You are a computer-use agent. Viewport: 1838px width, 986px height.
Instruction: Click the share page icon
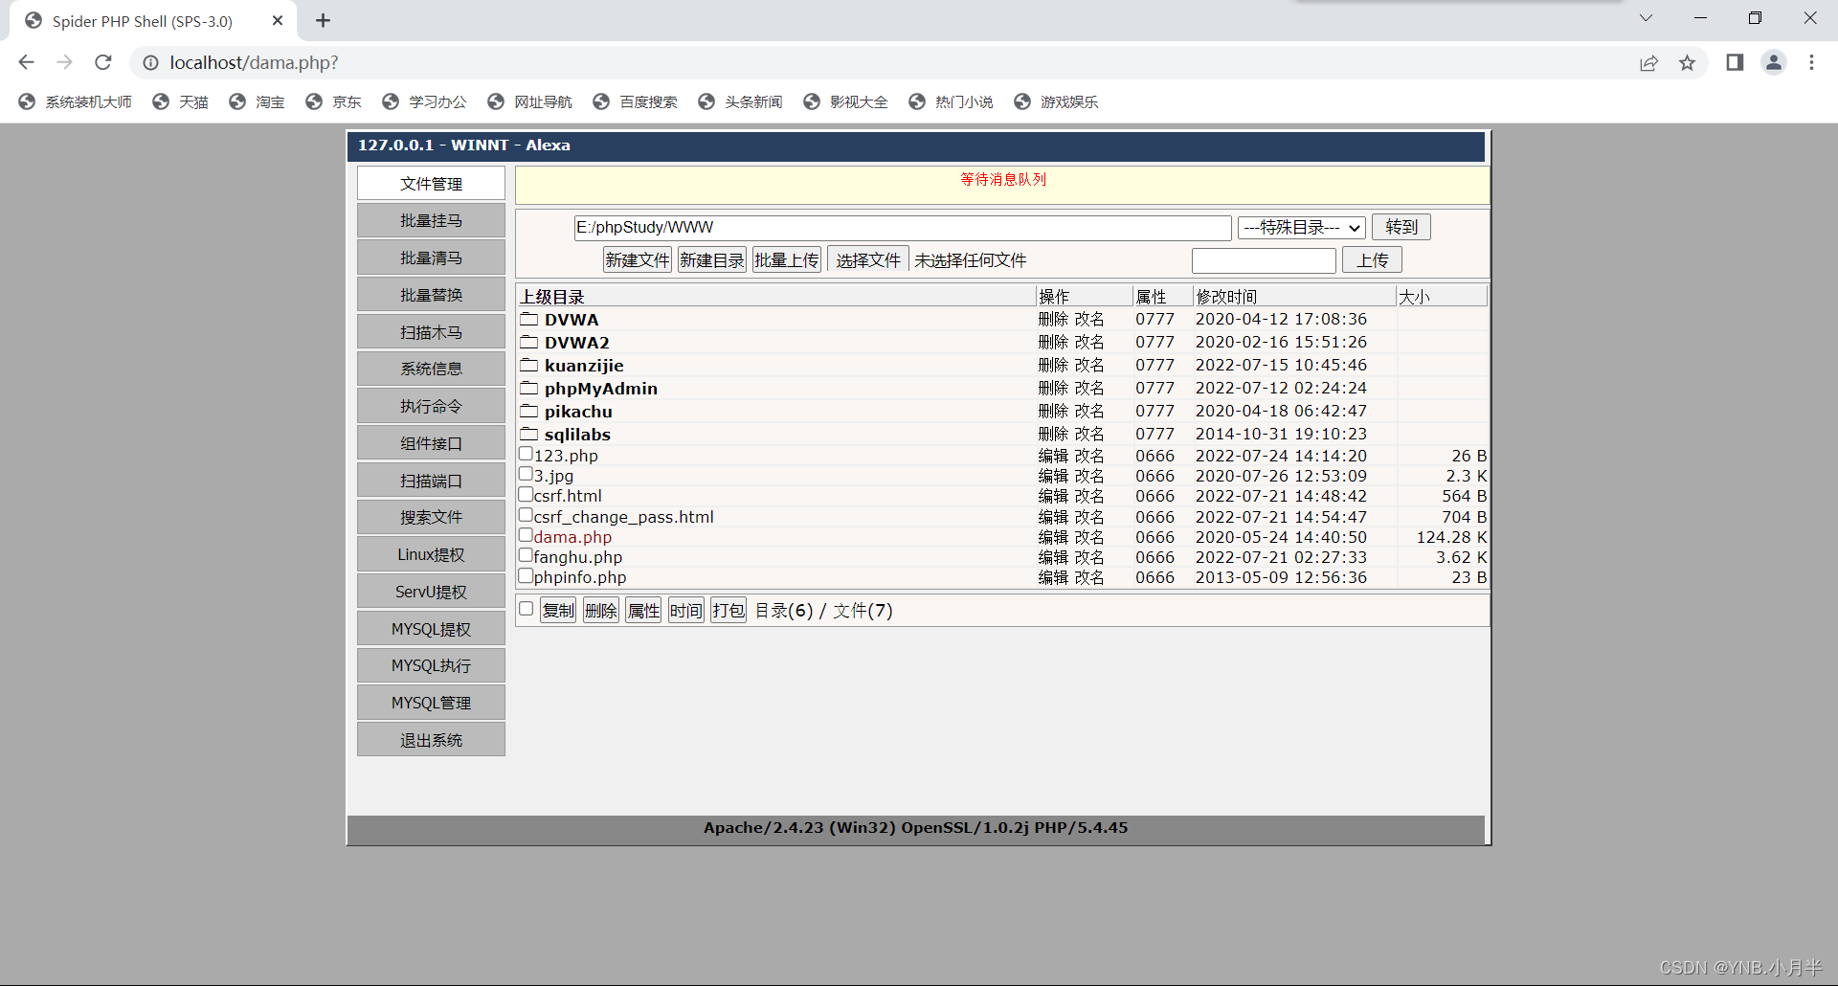pos(1648,62)
